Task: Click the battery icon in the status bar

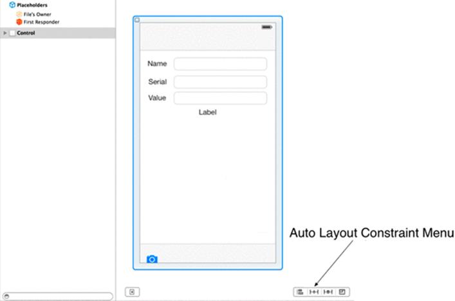Action: coord(266,27)
